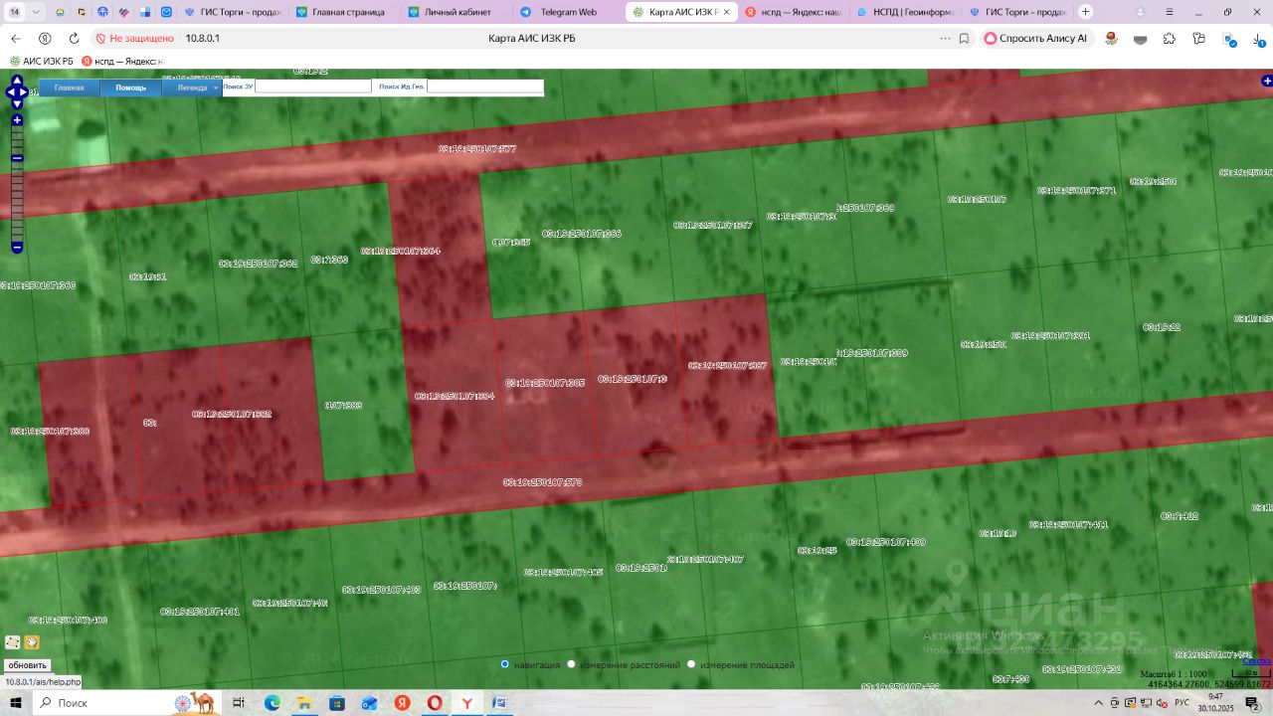Click the right map tool icon above обновить
The height and width of the screenshot is (716, 1273).
click(32, 642)
